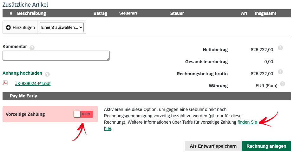This screenshot has width=294, height=154.
Task: Open the Anhang hochladen link
Action: [x=22, y=73]
